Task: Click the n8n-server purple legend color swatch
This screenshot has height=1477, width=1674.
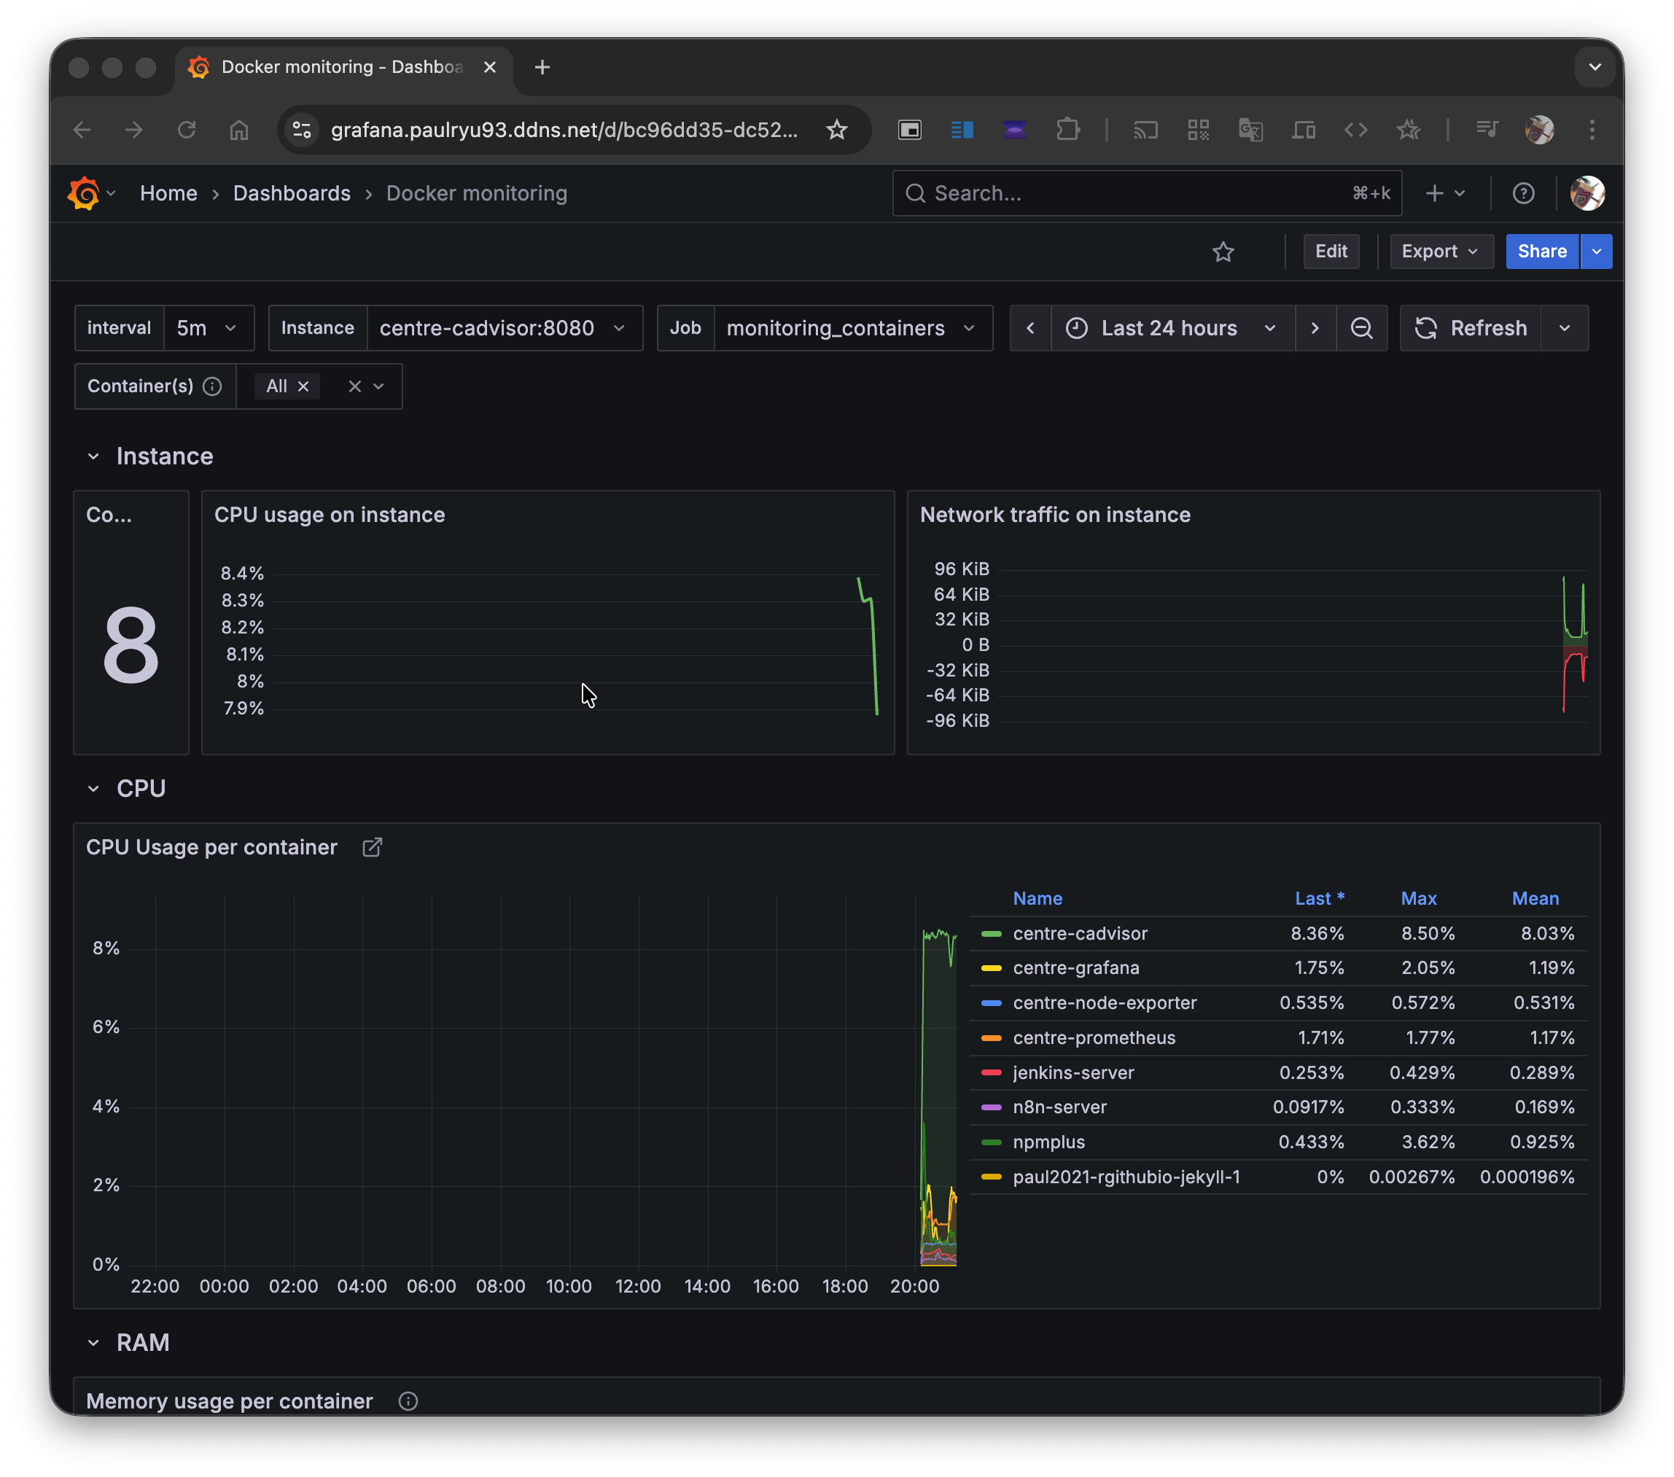Action: click(x=991, y=1107)
